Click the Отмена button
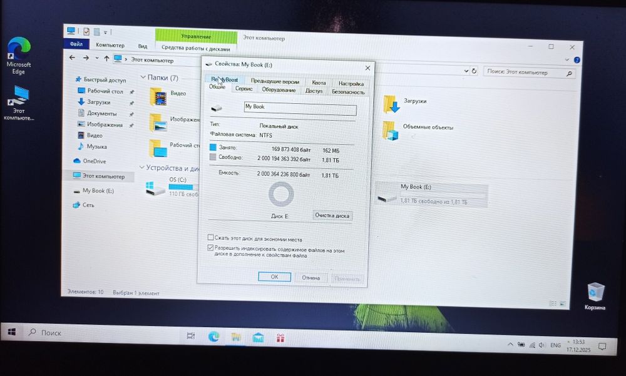This screenshot has height=376, width=626. click(x=311, y=277)
